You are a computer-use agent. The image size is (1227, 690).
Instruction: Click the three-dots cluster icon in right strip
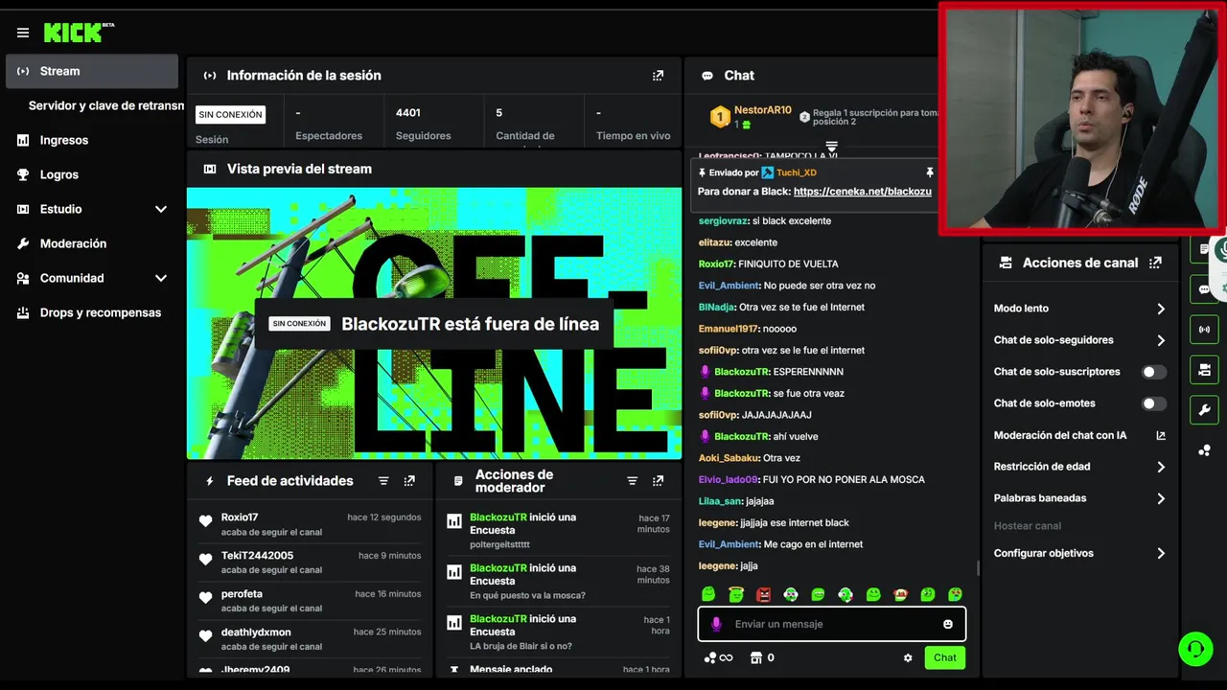click(x=1205, y=450)
